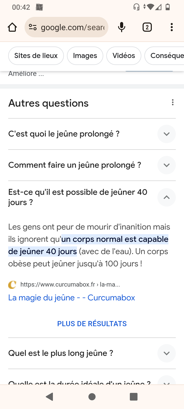Select the Images filter chip

tap(85, 56)
